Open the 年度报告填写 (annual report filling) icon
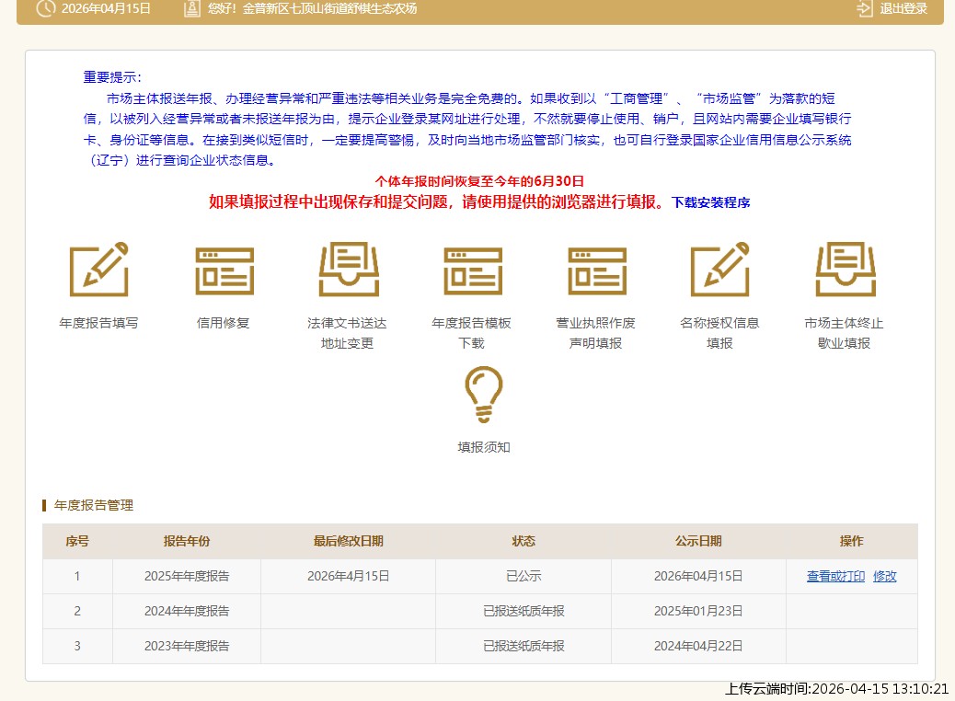 click(x=98, y=270)
